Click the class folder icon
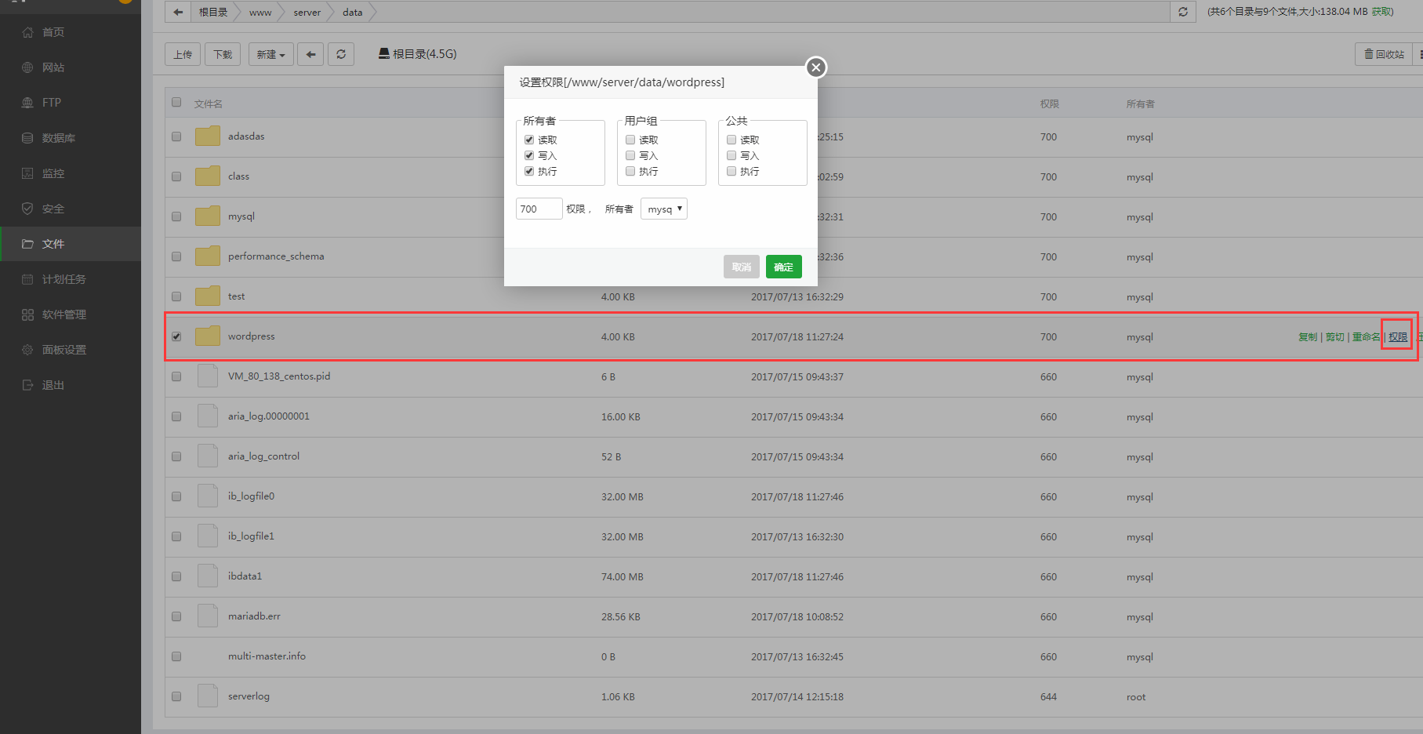Screen dimensions: 1423x734 coord(208,176)
